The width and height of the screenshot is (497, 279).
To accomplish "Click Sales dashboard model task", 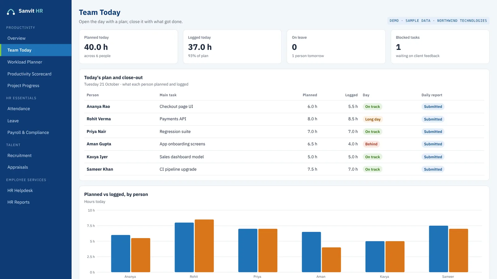I will 182,157.
